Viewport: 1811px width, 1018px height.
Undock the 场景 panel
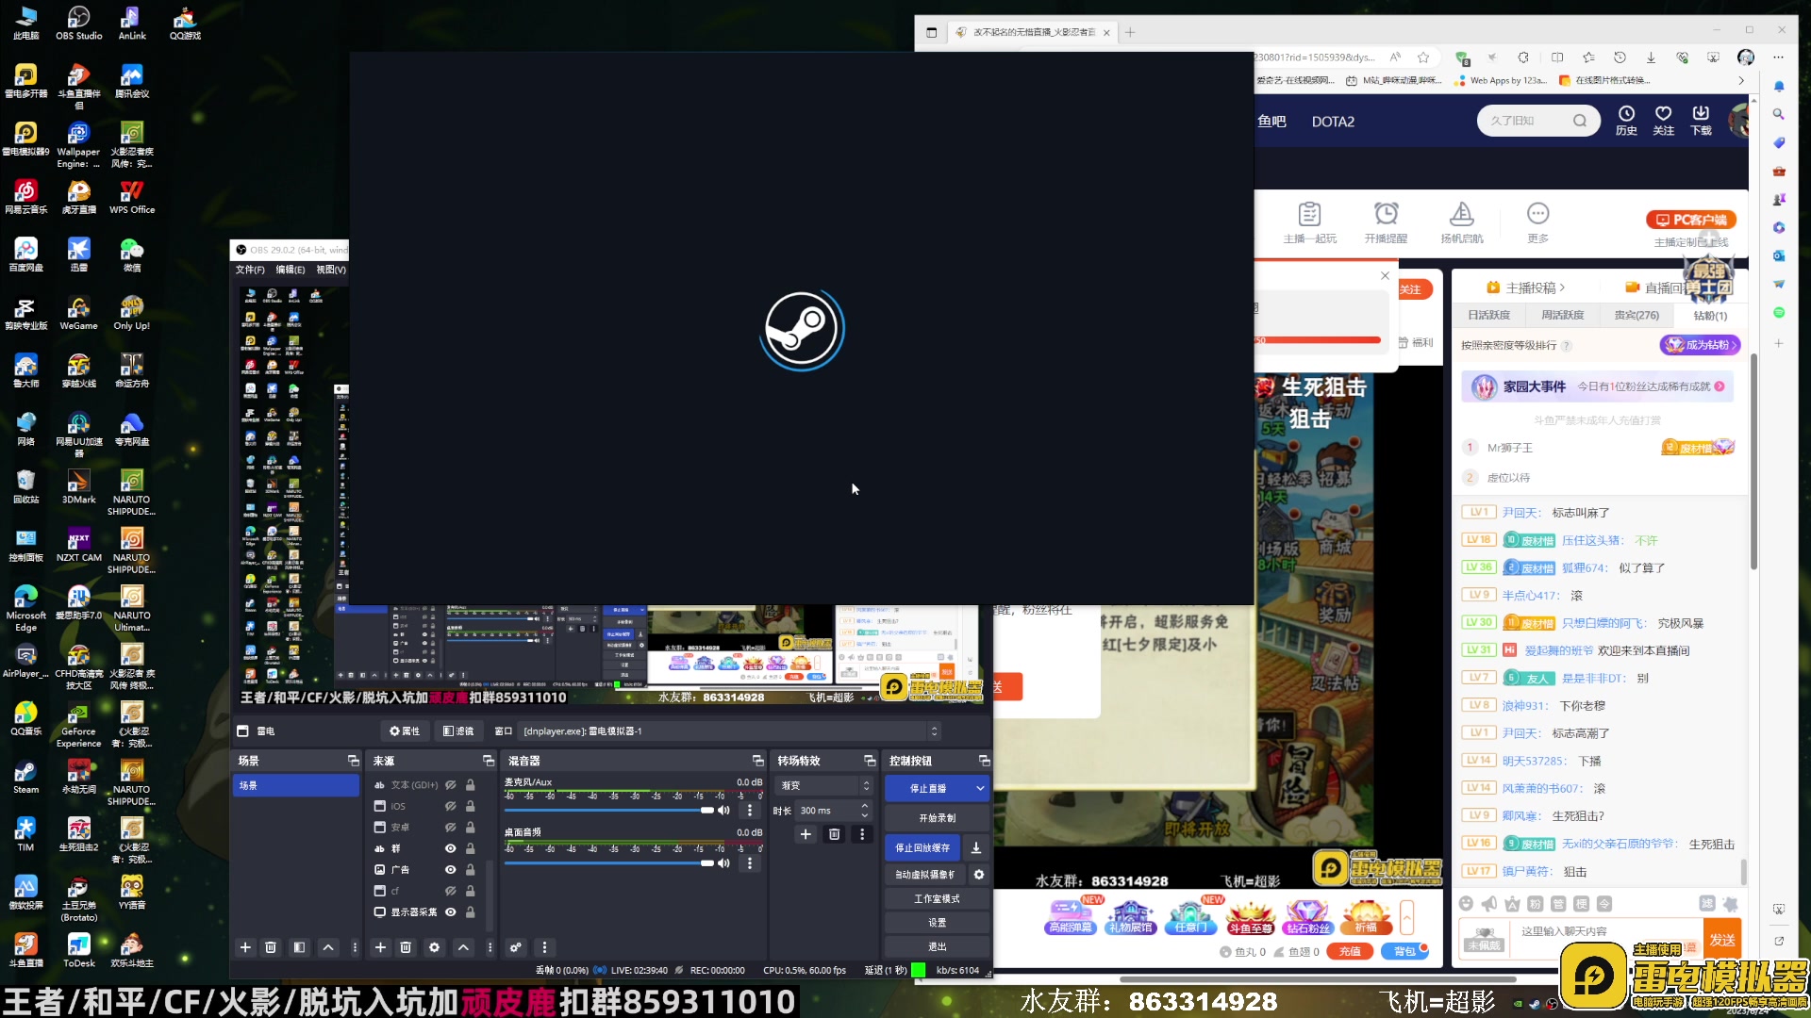click(x=353, y=761)
